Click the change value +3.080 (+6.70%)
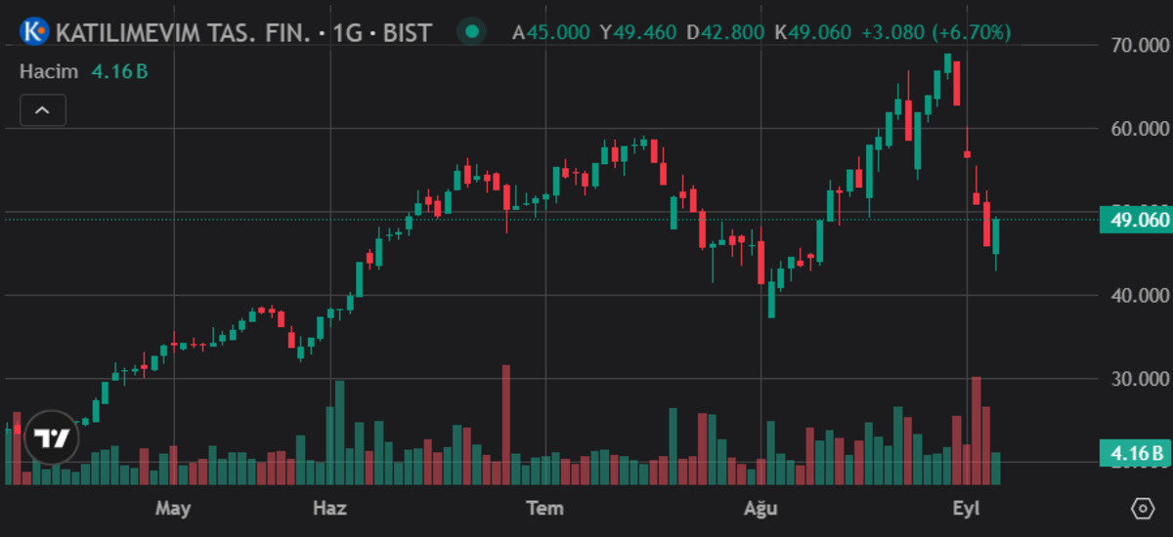The width and height of the screenshot is (1173, 537). click(935, 32)
